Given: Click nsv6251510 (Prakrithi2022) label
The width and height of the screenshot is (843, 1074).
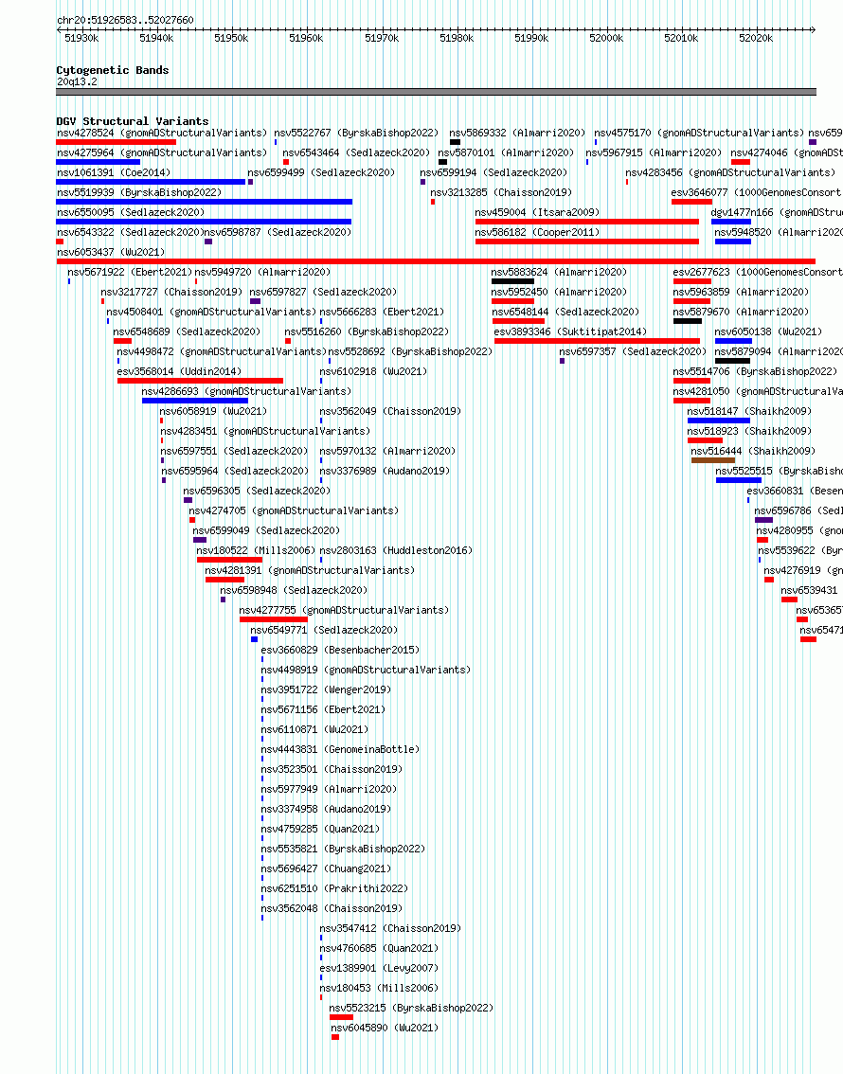Looking at the screenshot, I should point(335,887).
